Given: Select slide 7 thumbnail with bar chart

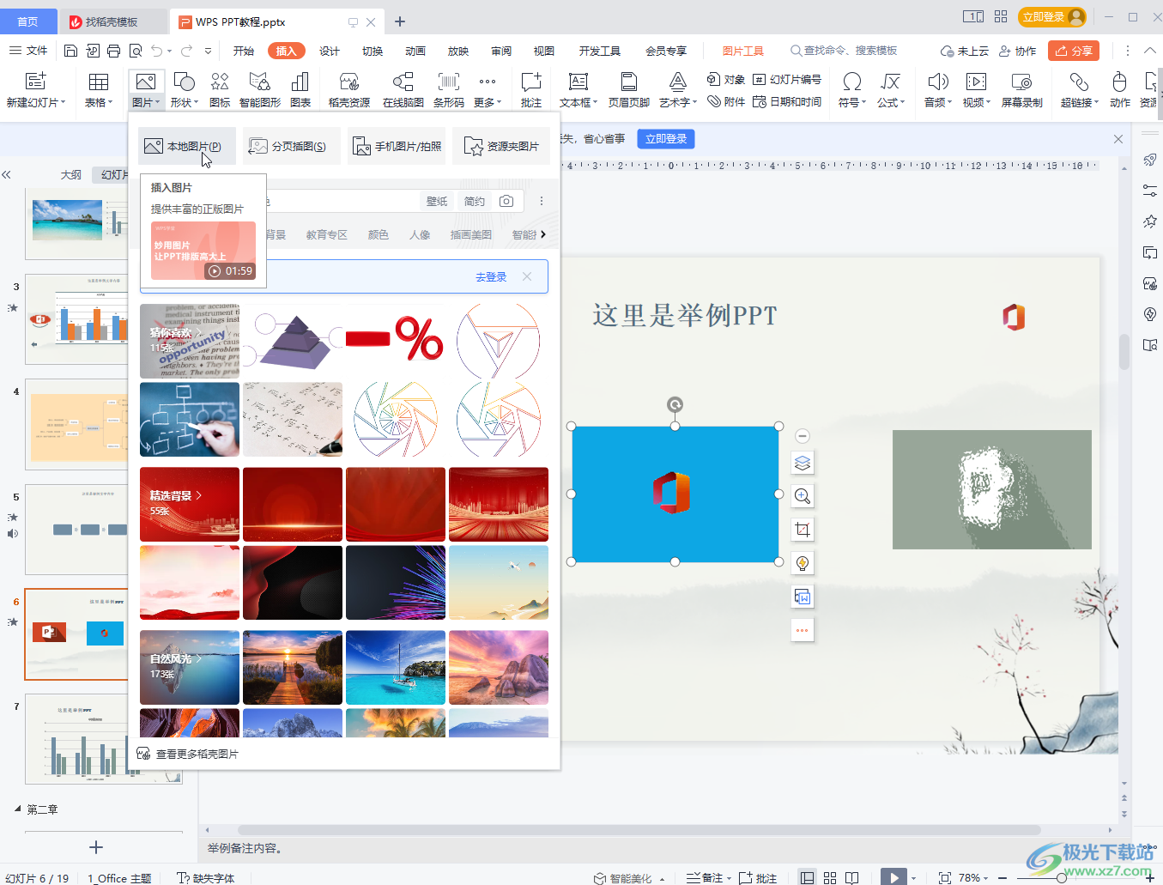Looking at the screenshot, I should point(104,738).
